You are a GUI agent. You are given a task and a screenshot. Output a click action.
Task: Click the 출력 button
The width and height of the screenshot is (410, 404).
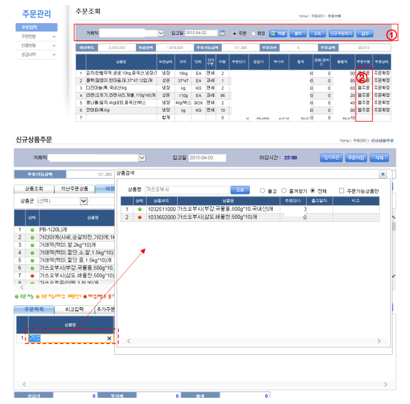click(x=298, y=34)
